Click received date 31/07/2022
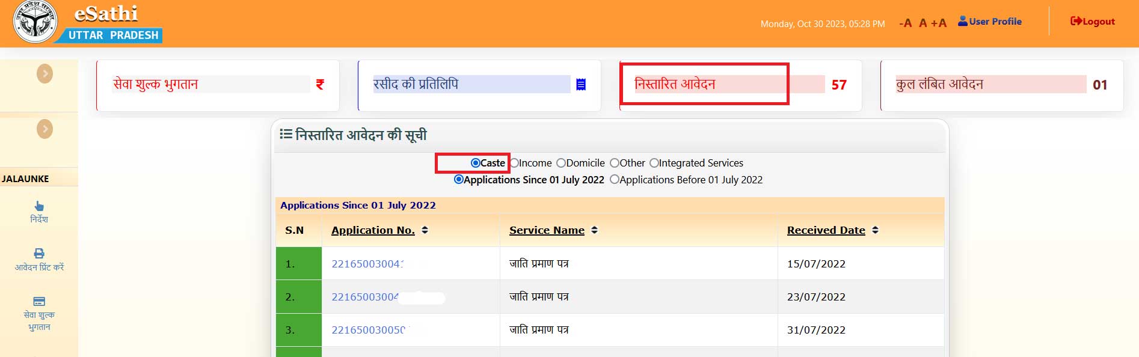Screen dimensions: 1139x357 [816, 330]
